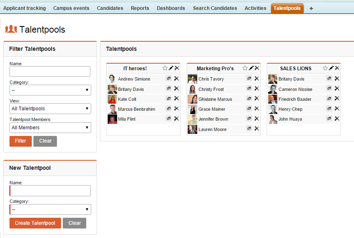
Task: Expand the filter Category dropdown
Action: [x=50, y=90]
